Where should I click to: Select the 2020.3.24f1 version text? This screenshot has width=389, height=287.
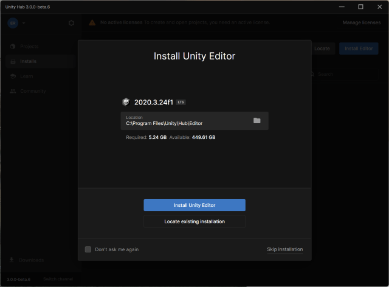(x=154, y=103)
